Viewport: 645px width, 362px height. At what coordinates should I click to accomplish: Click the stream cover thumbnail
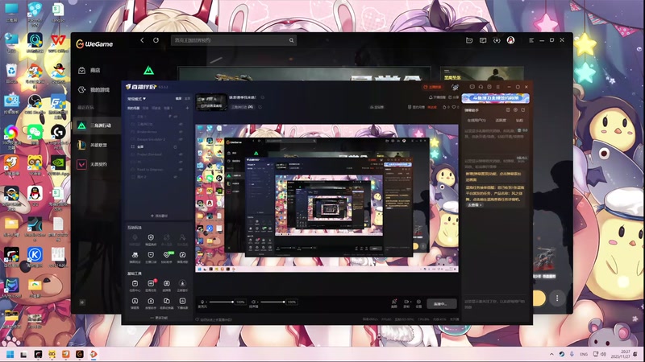coord(211,102)
